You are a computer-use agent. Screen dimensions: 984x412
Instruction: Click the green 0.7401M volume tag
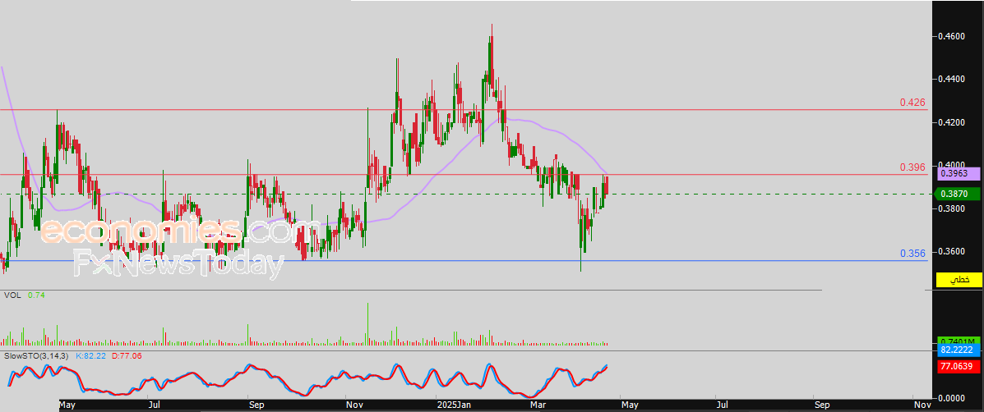[959, 340]
